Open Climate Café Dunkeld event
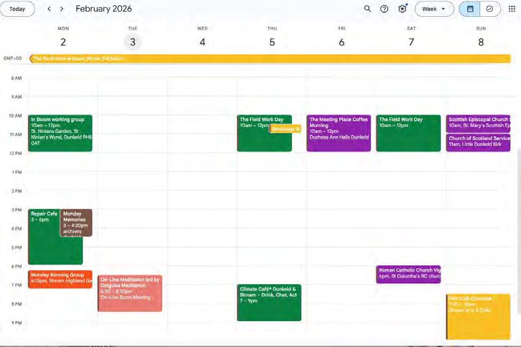The width and height of the screenshot is (521, 347). pos(269,302)
